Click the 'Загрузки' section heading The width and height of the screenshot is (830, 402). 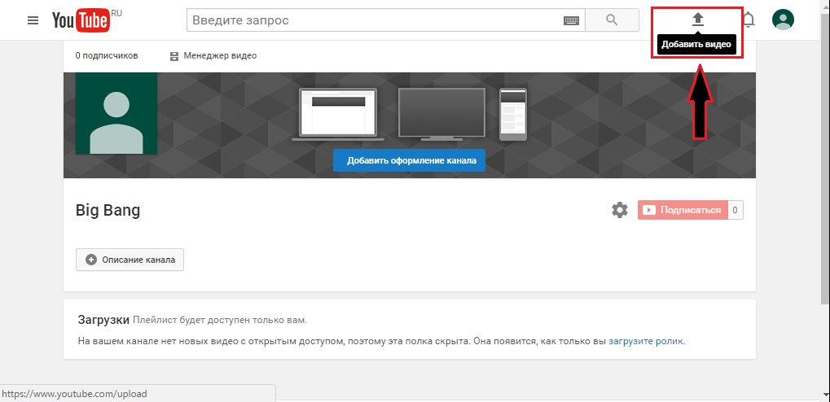(103, 320)
